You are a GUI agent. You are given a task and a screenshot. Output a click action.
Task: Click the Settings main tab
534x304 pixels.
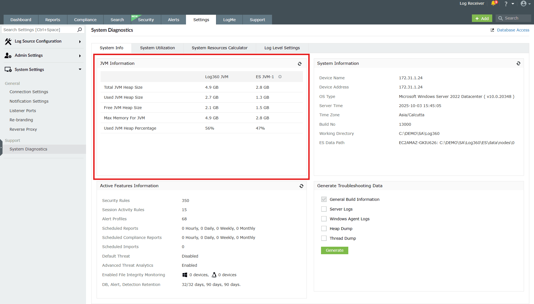[x=201, y=20]
